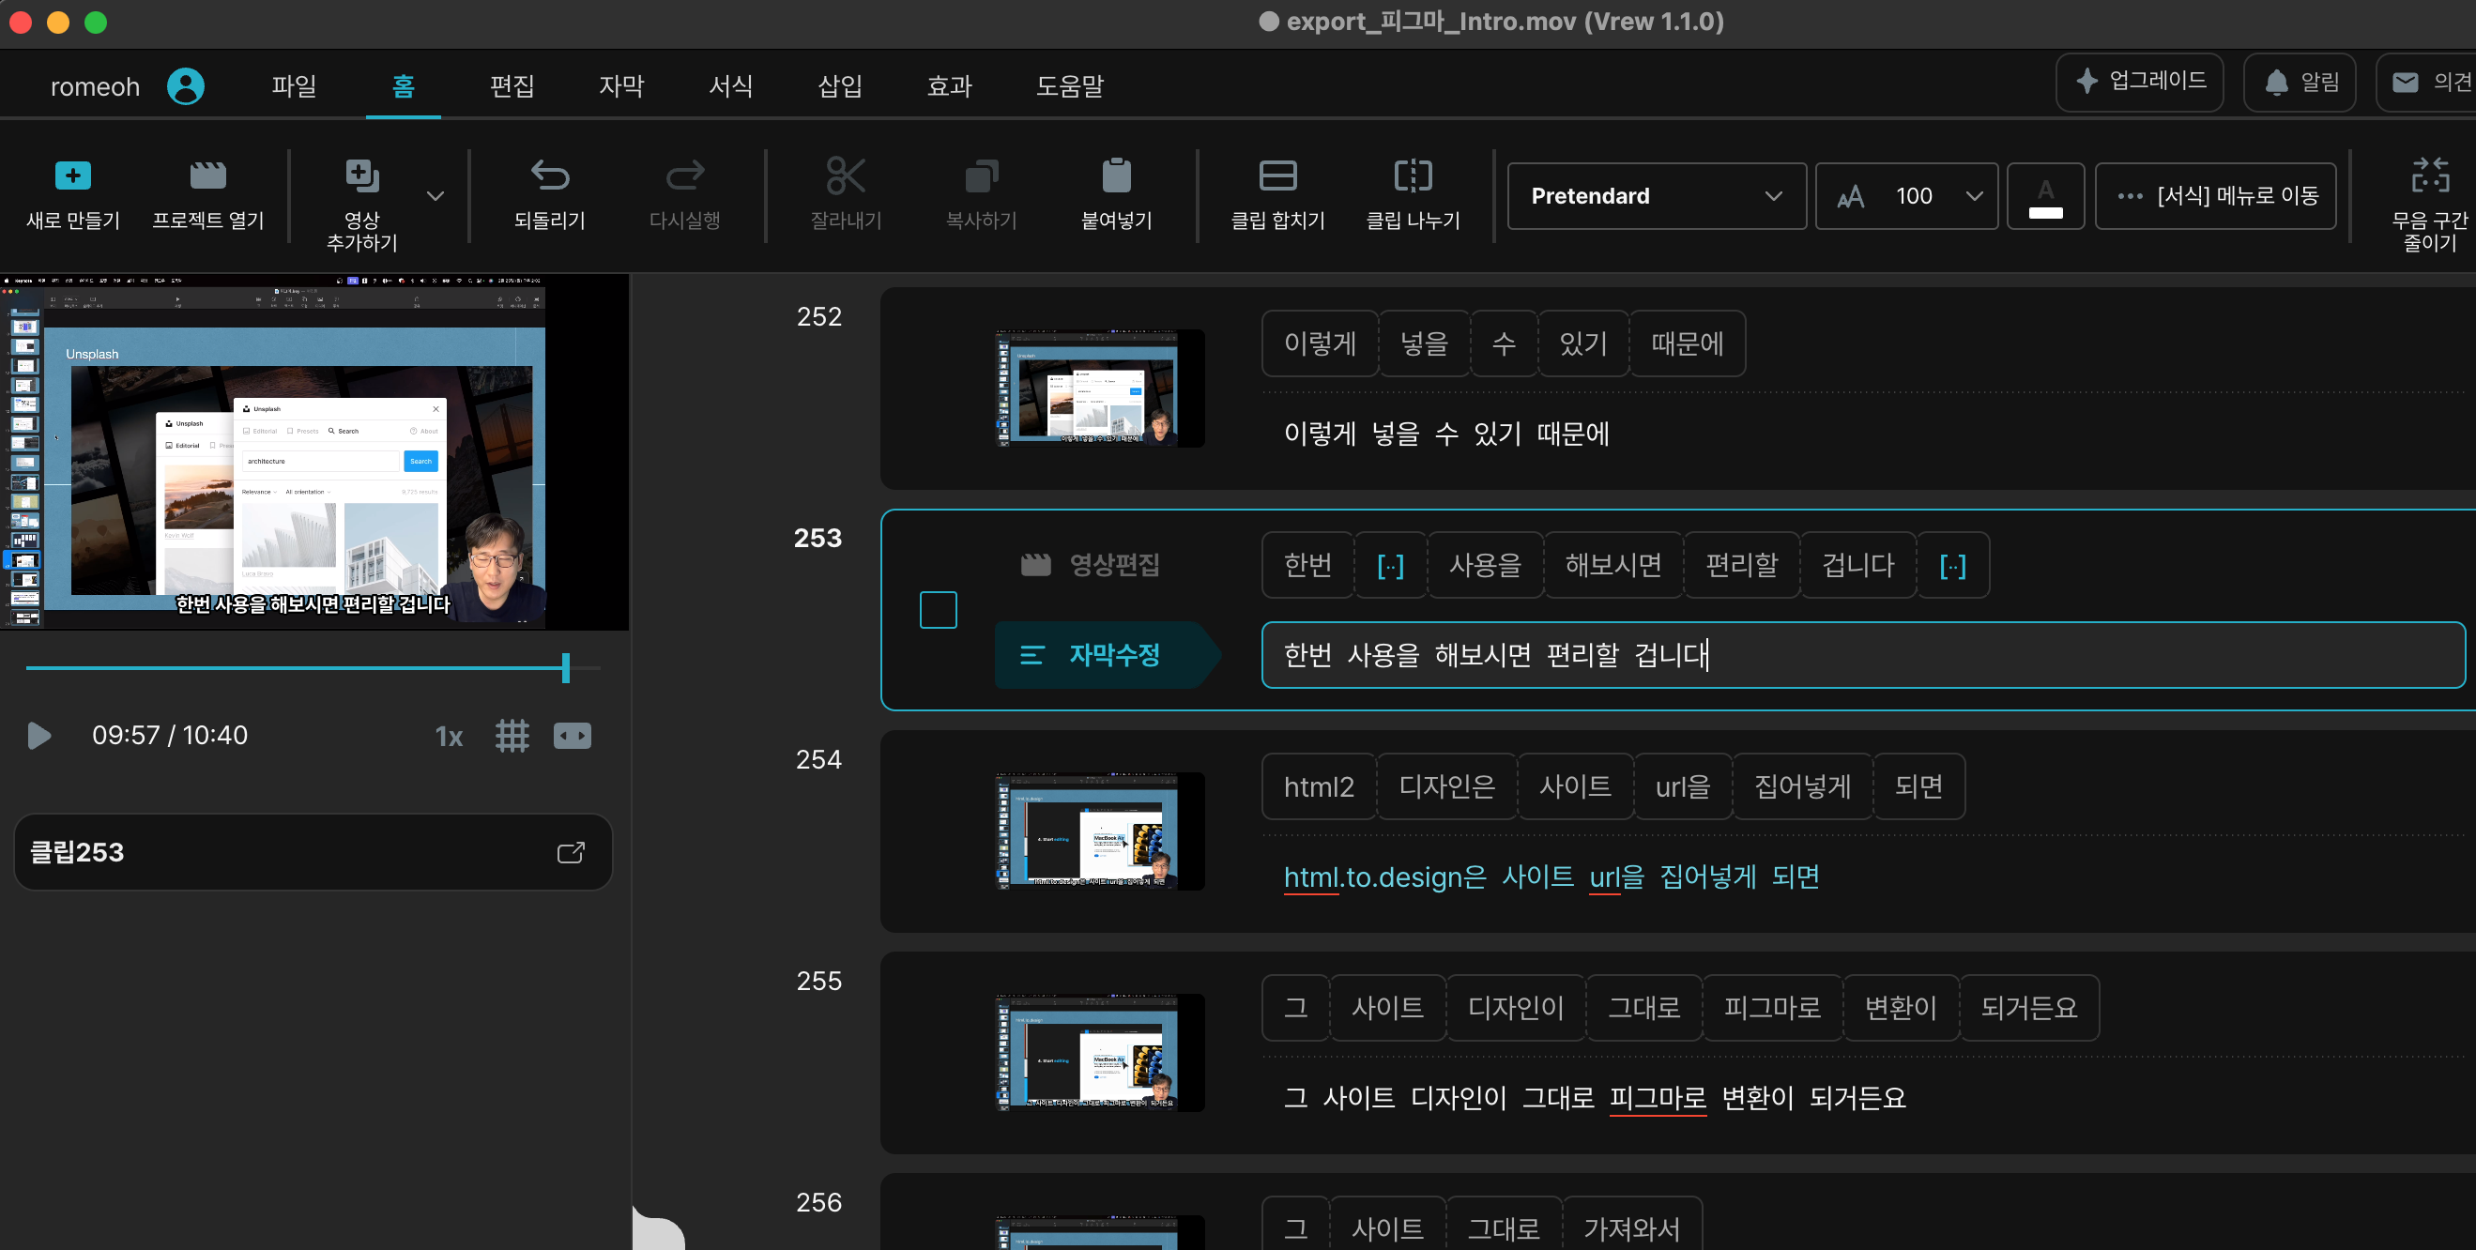Split clip using 클립 나누기 icon

(x=1413, y=175)
